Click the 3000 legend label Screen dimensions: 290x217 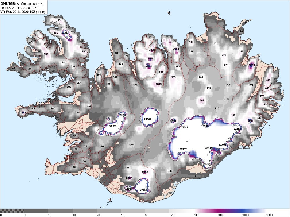point(245,215)
